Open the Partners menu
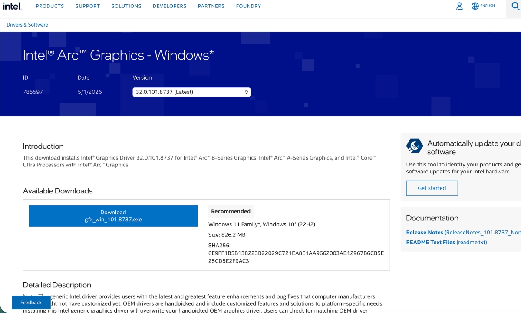 (x=211, y=6)
